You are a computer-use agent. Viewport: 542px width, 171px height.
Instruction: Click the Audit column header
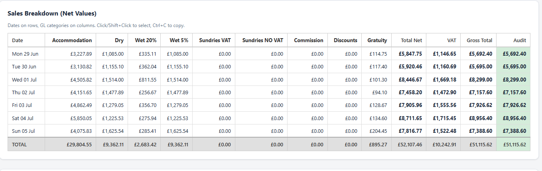click(513, 40)
